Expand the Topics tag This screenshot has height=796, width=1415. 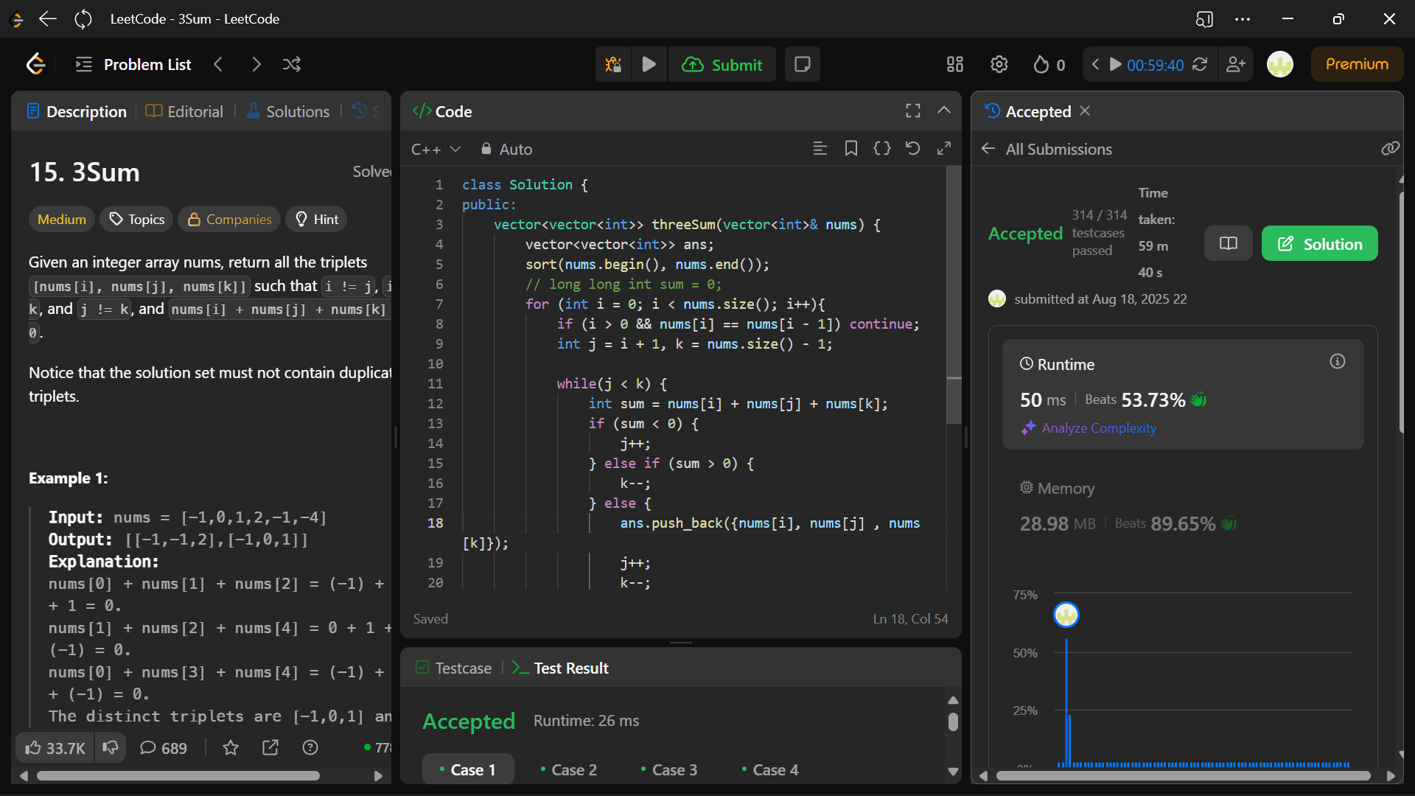pos(137,220)
